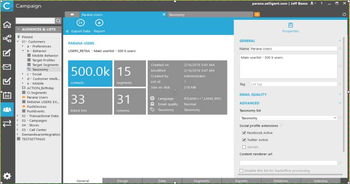Image resolution: width=350 pixels, height=184 pixels.
Task: Click into the Tag input field
Action: [293, 84]
